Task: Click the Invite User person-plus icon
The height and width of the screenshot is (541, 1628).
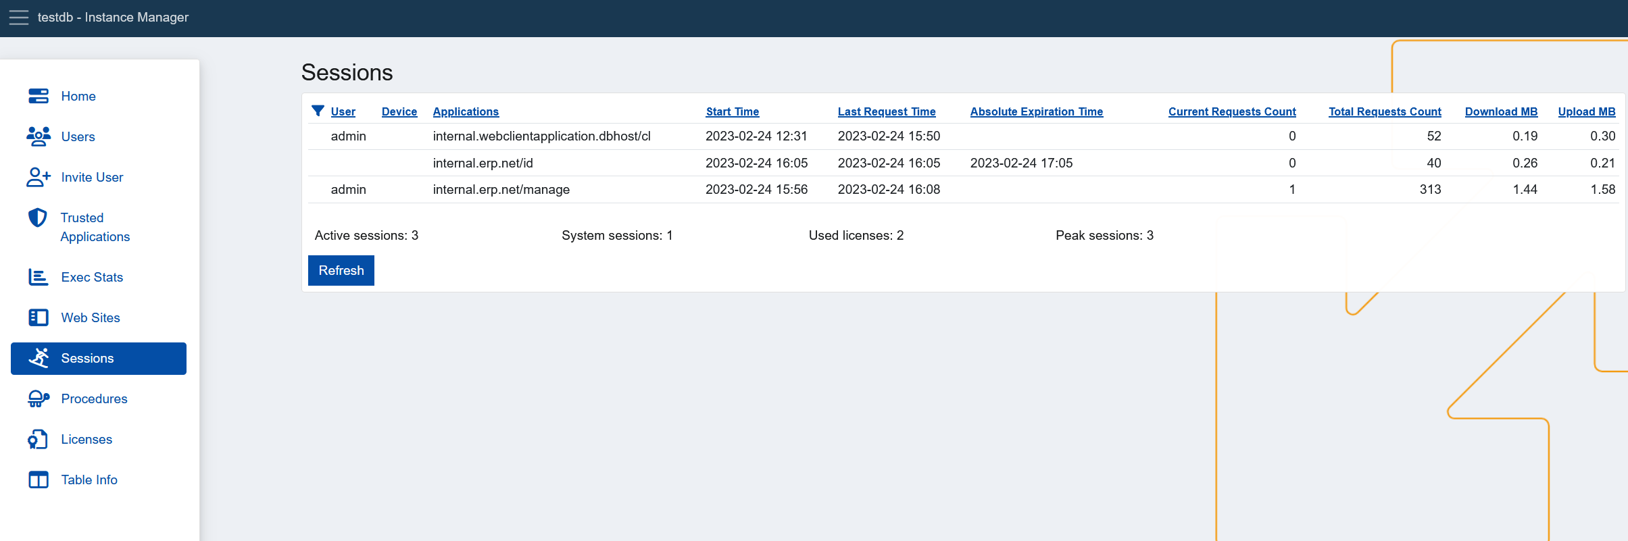Action: point(39,177)
